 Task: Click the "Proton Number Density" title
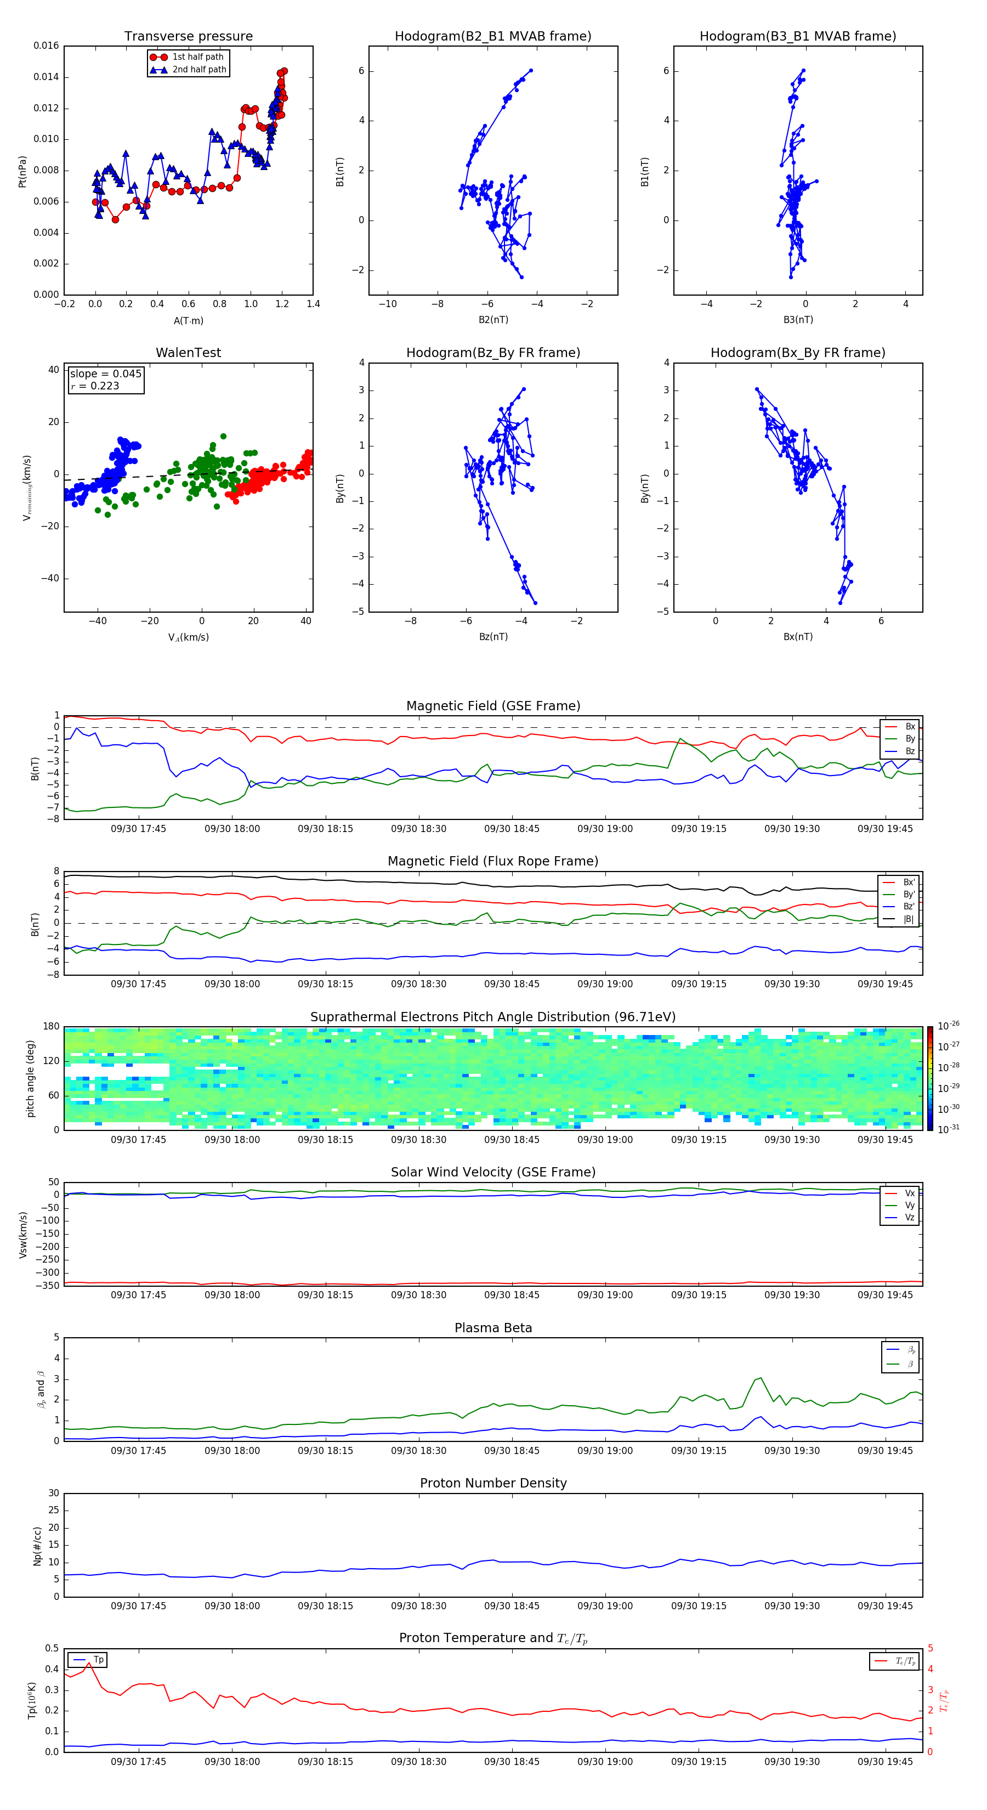493,1483
